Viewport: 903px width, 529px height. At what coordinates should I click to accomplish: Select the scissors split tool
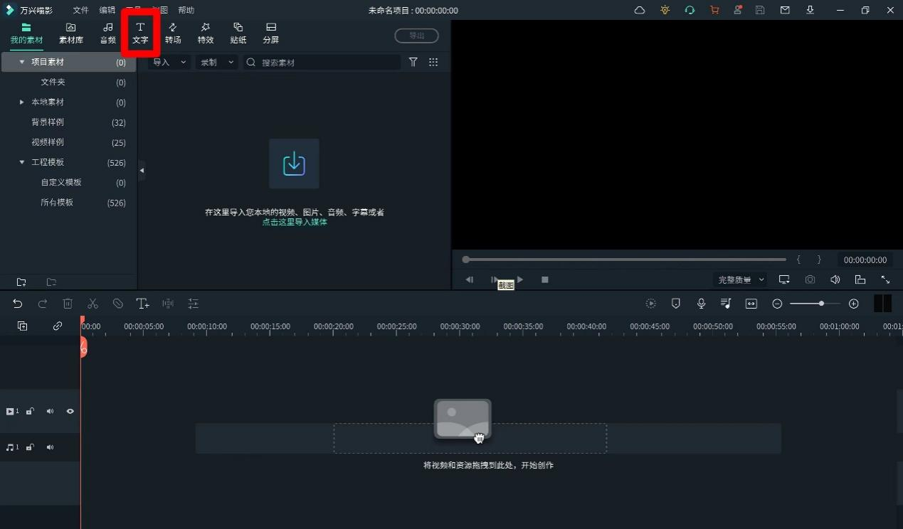click(x=93, y=304)
